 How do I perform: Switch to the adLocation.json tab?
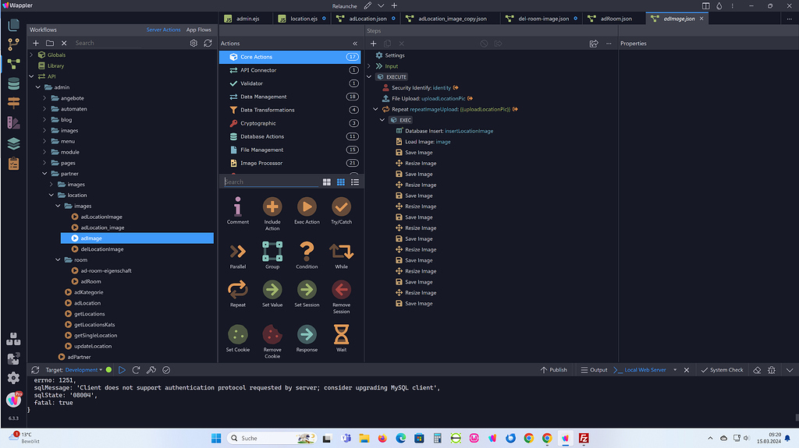(366, 18)
